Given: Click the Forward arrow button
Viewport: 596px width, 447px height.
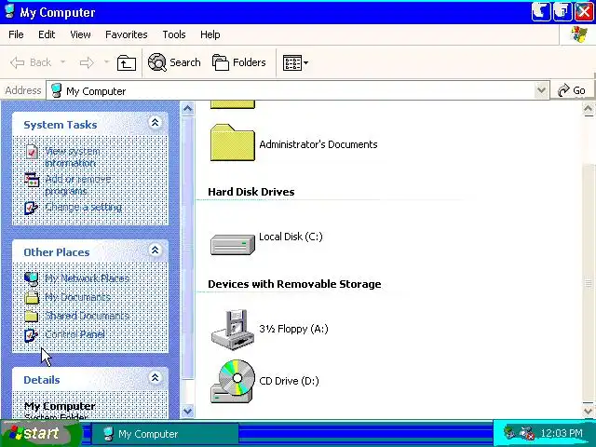Looking at the screenshot, I should [x=87, y=62].
